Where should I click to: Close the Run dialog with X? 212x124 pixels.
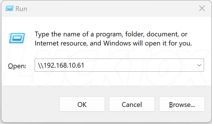coord(202,9)
